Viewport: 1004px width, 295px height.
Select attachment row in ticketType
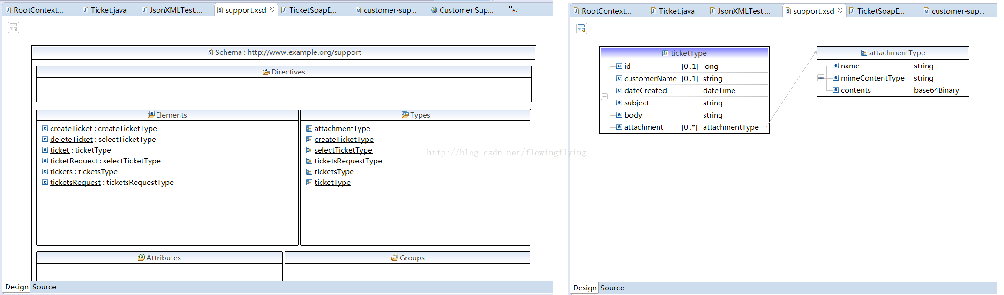(691, 127)
